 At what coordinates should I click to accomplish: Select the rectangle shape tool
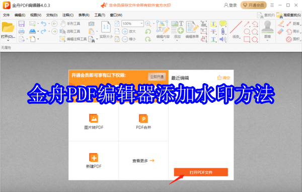click(247, 39)
